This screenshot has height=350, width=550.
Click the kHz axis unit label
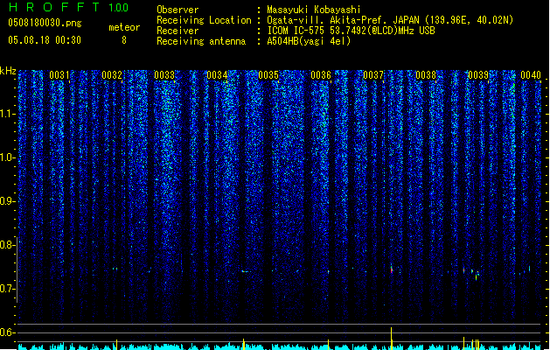pyautogui.click(x=8, y=71)
